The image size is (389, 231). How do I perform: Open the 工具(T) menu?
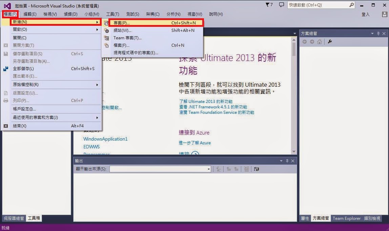(x=112, y=14)
